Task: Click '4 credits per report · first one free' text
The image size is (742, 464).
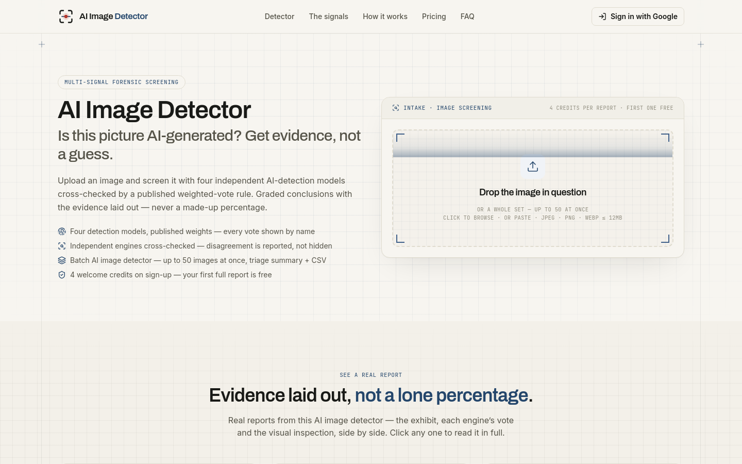Action: click(611, 108)
